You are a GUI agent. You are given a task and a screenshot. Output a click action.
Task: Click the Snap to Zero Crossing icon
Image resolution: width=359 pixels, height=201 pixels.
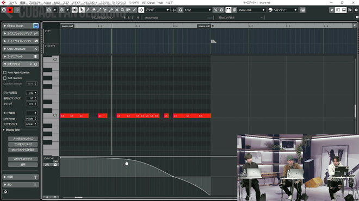pos(174,10)
